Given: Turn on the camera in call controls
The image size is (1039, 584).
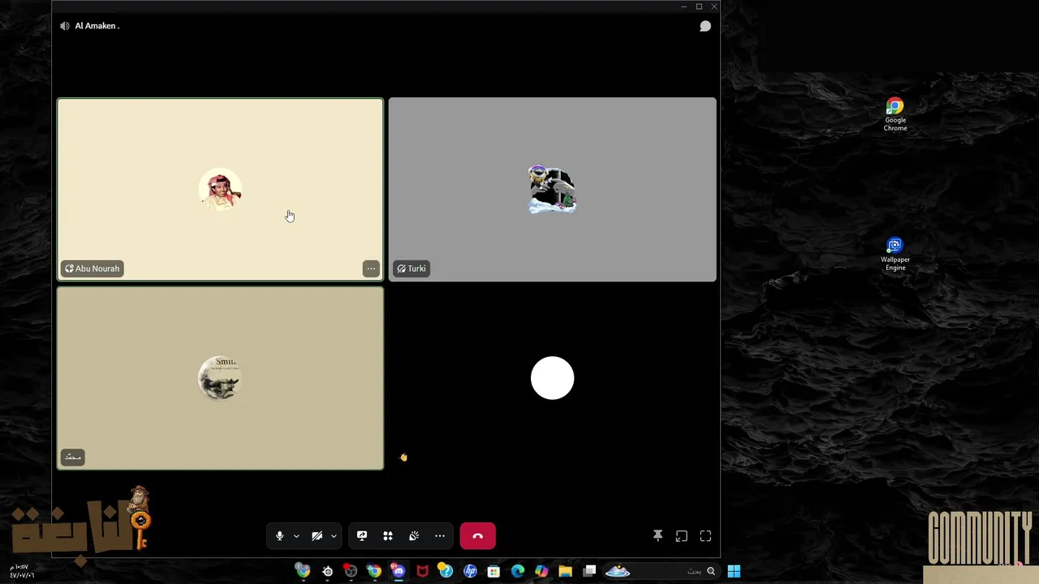Looking at the screenshot, I should pos(317,536).
